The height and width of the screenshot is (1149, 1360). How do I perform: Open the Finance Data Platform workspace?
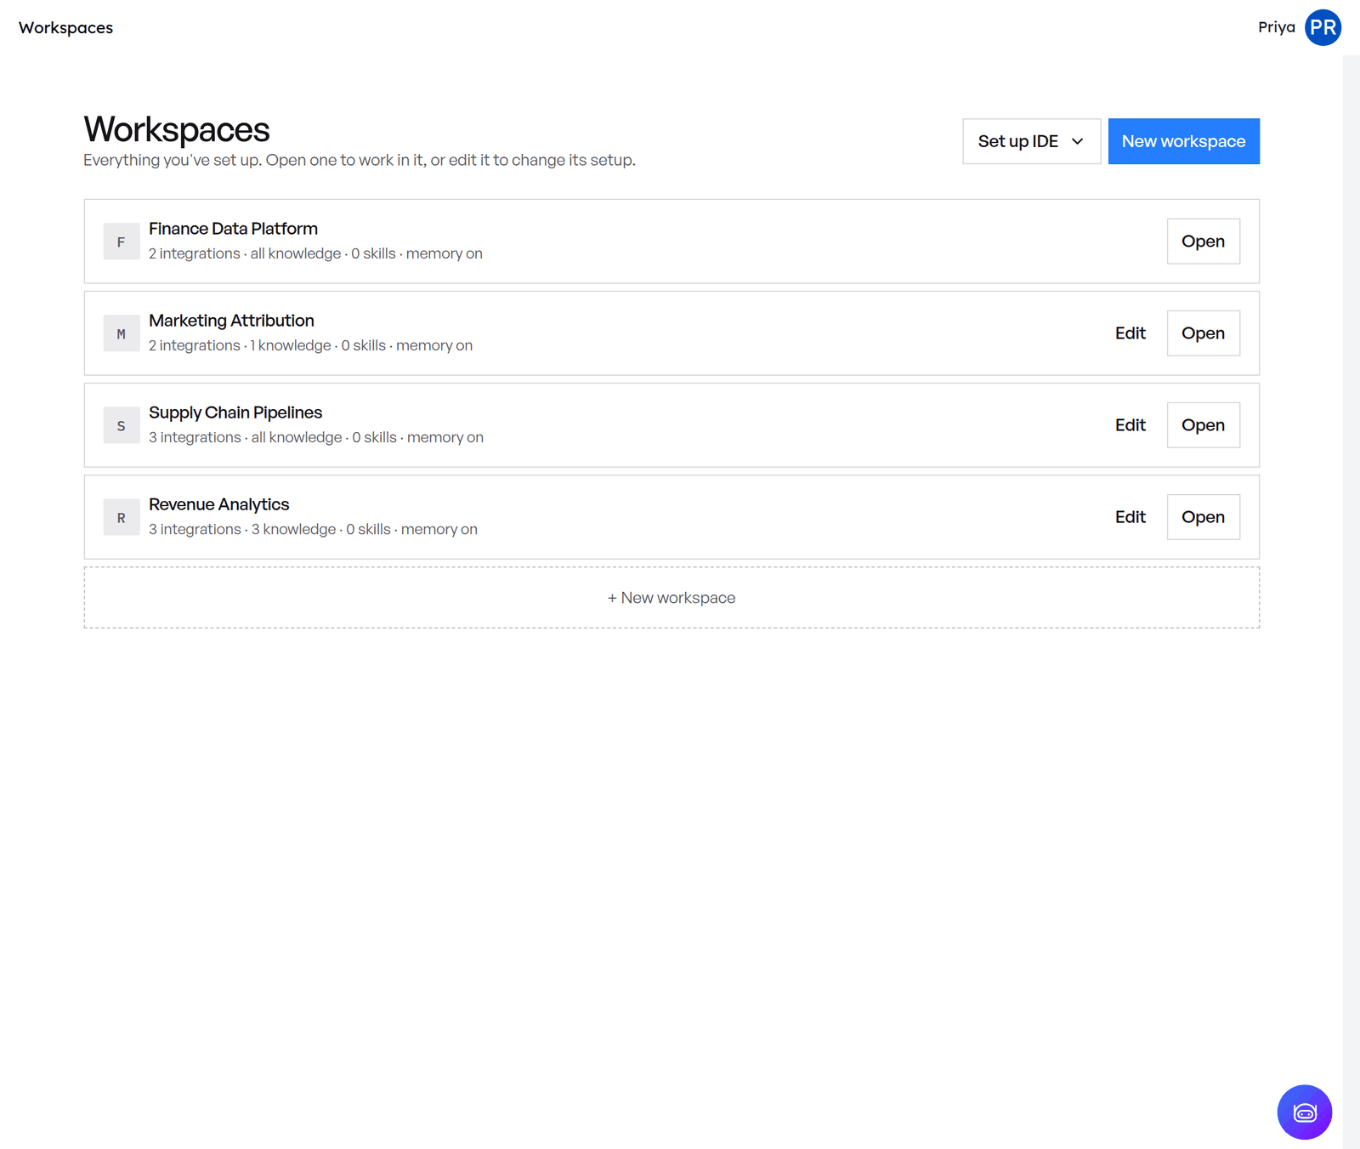1203,242
